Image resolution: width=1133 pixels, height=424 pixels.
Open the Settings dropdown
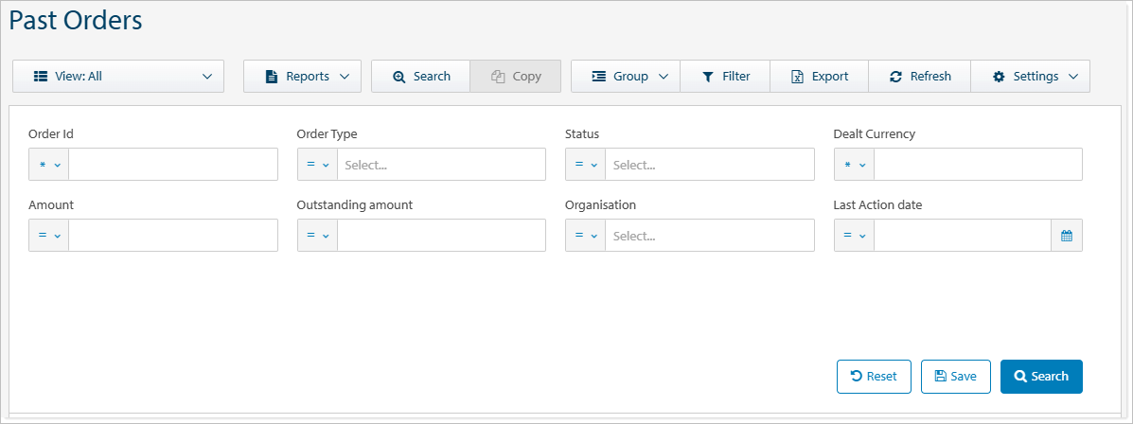[1031, 76]
